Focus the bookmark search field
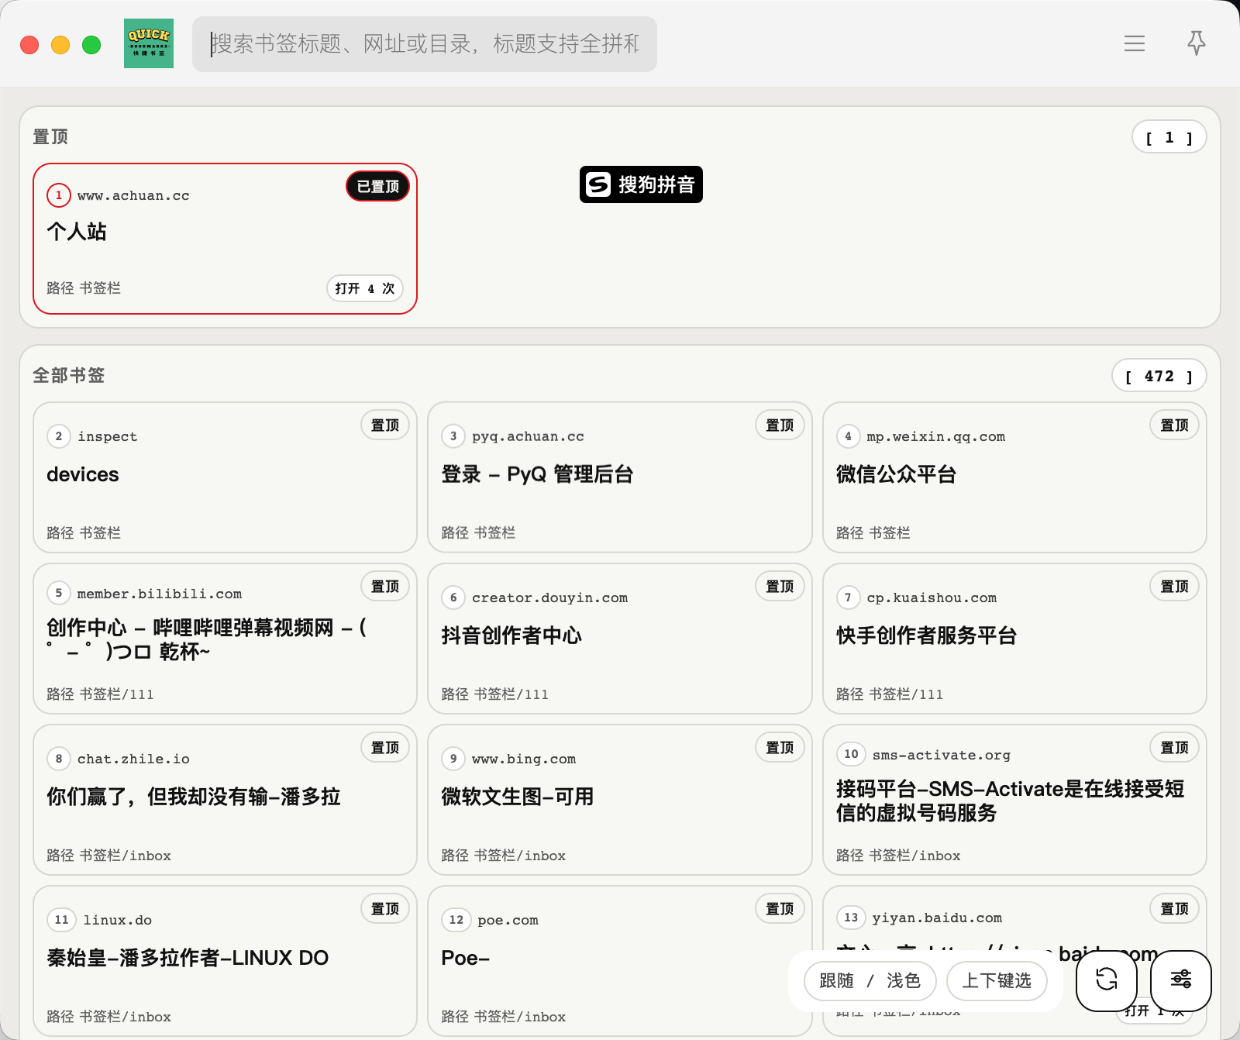The height and width of the screenshot is (1040, 1240). pyautogui.click(x=425, y=44)
